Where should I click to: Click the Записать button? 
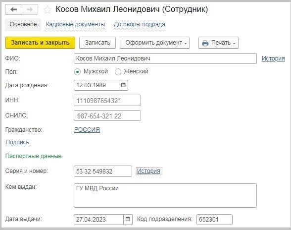point(97,43)
